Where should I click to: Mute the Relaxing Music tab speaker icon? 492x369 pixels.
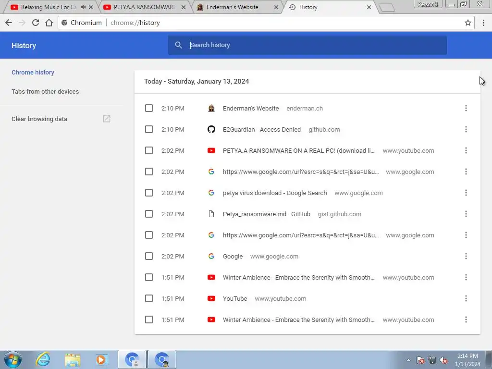(x=83, y=7)
